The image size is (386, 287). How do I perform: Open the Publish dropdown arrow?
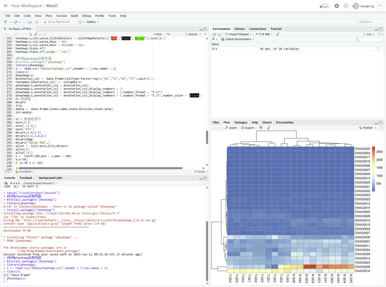tap(376, 128)
